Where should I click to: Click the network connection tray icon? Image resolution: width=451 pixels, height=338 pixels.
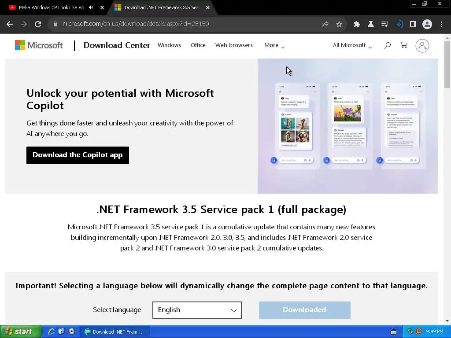coord(410,332)
